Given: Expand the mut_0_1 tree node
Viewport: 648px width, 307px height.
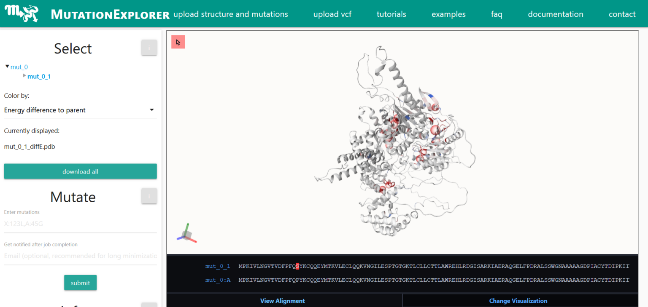Looking at the screenshot, I should (x=24, y=76).
